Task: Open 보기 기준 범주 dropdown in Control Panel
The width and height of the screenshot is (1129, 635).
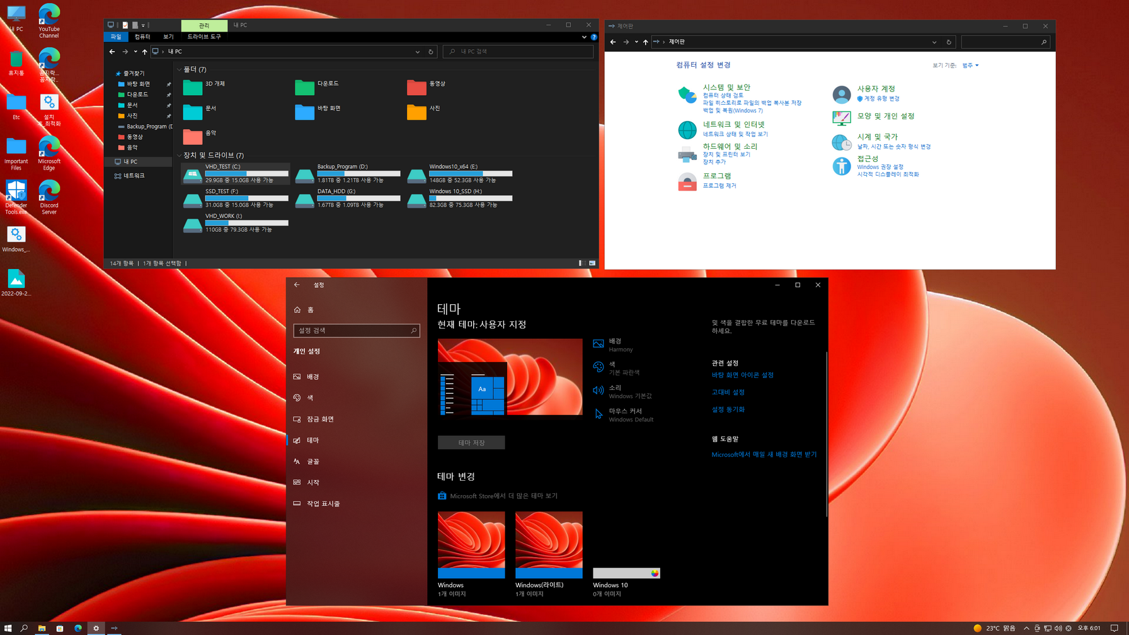Action: coord(970,66)
